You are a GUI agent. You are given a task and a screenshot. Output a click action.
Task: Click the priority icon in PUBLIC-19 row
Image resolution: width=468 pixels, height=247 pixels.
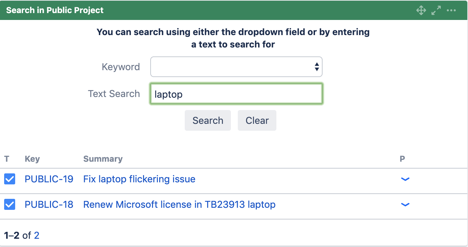pyautogui.click(x=405, y=179)
